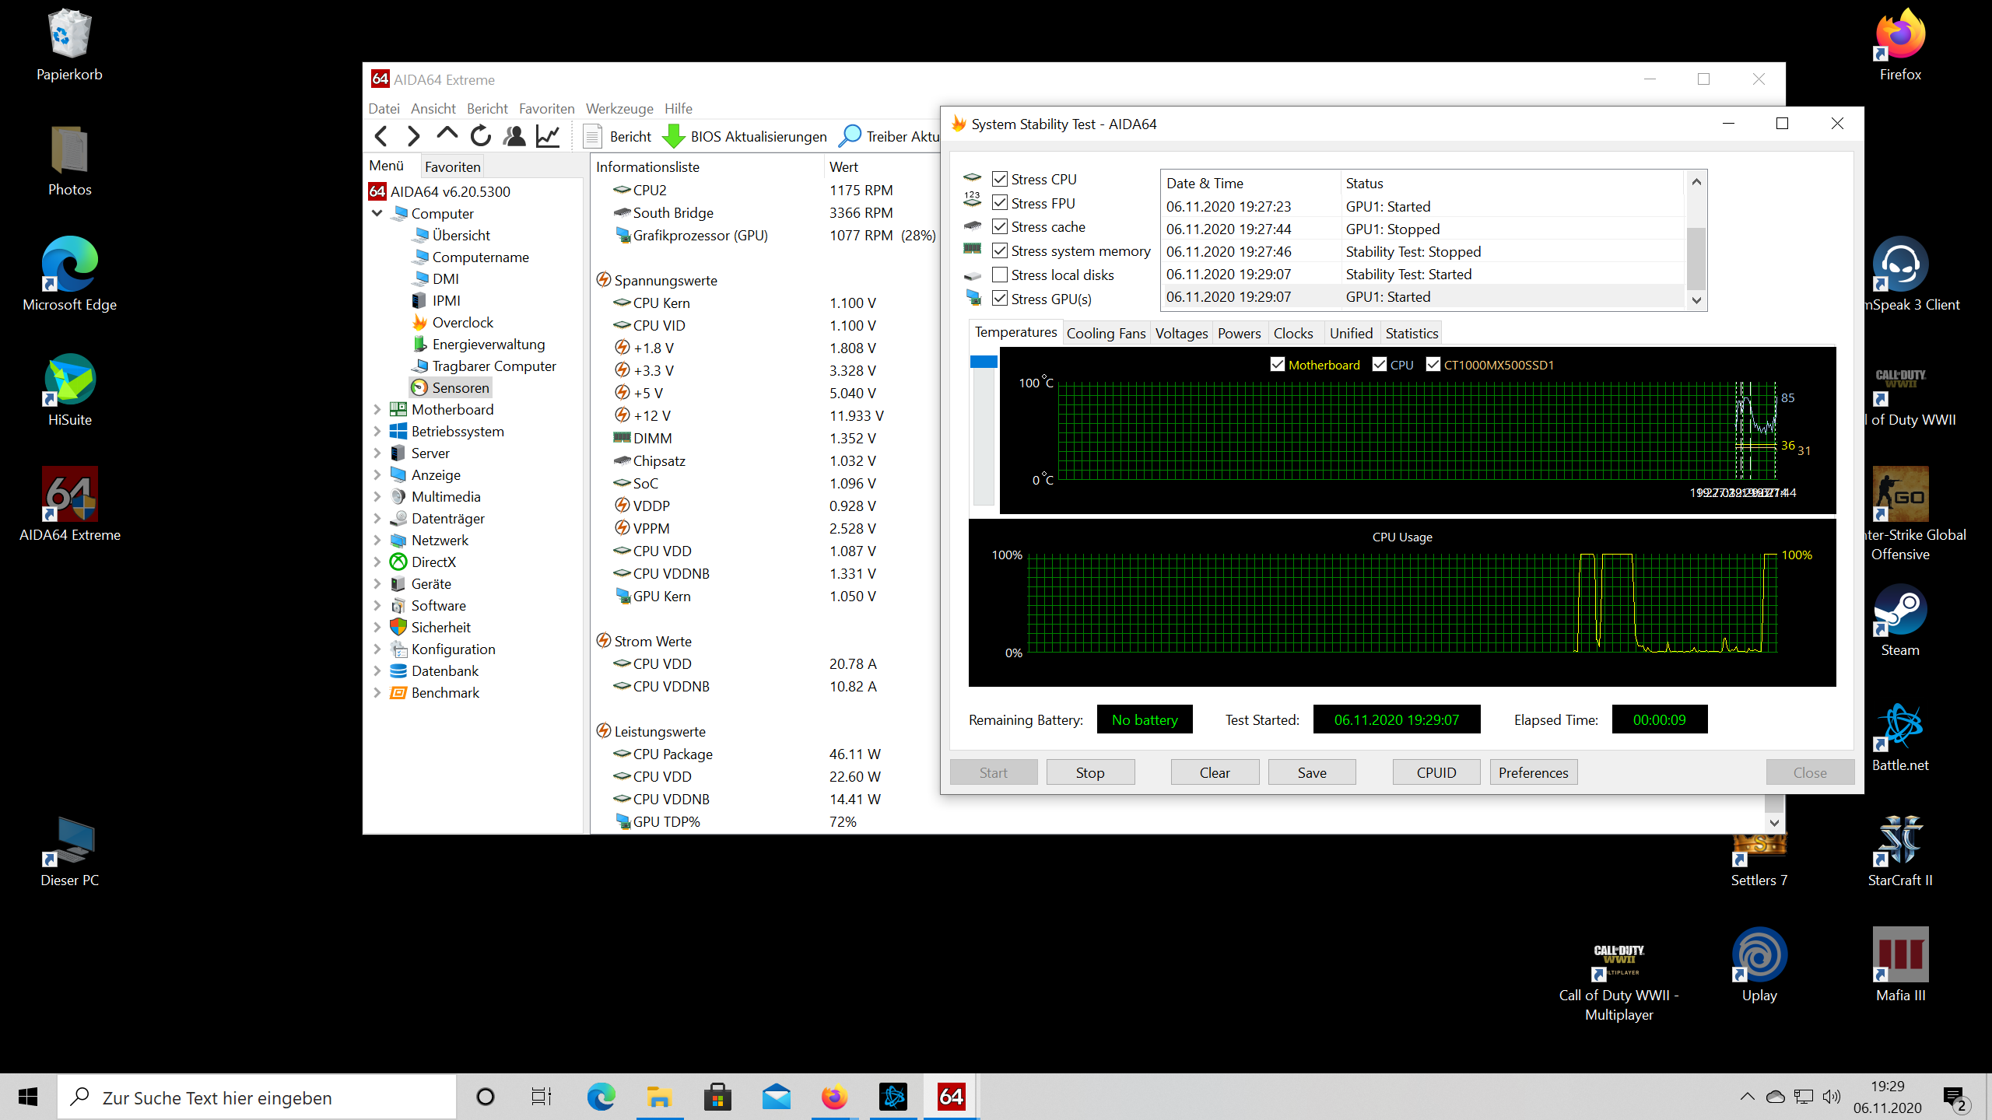This screenshot has width=1992, height=1120.
Task: Expand the Betriebssystem tree node
Action: (377, 431)
